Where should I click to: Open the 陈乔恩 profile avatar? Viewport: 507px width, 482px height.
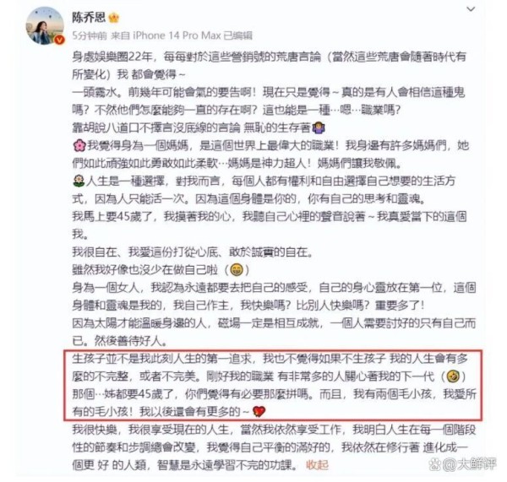click(45, 26)
